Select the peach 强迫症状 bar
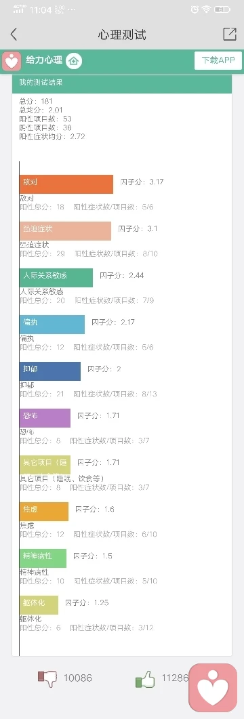 tap(65, 230)
